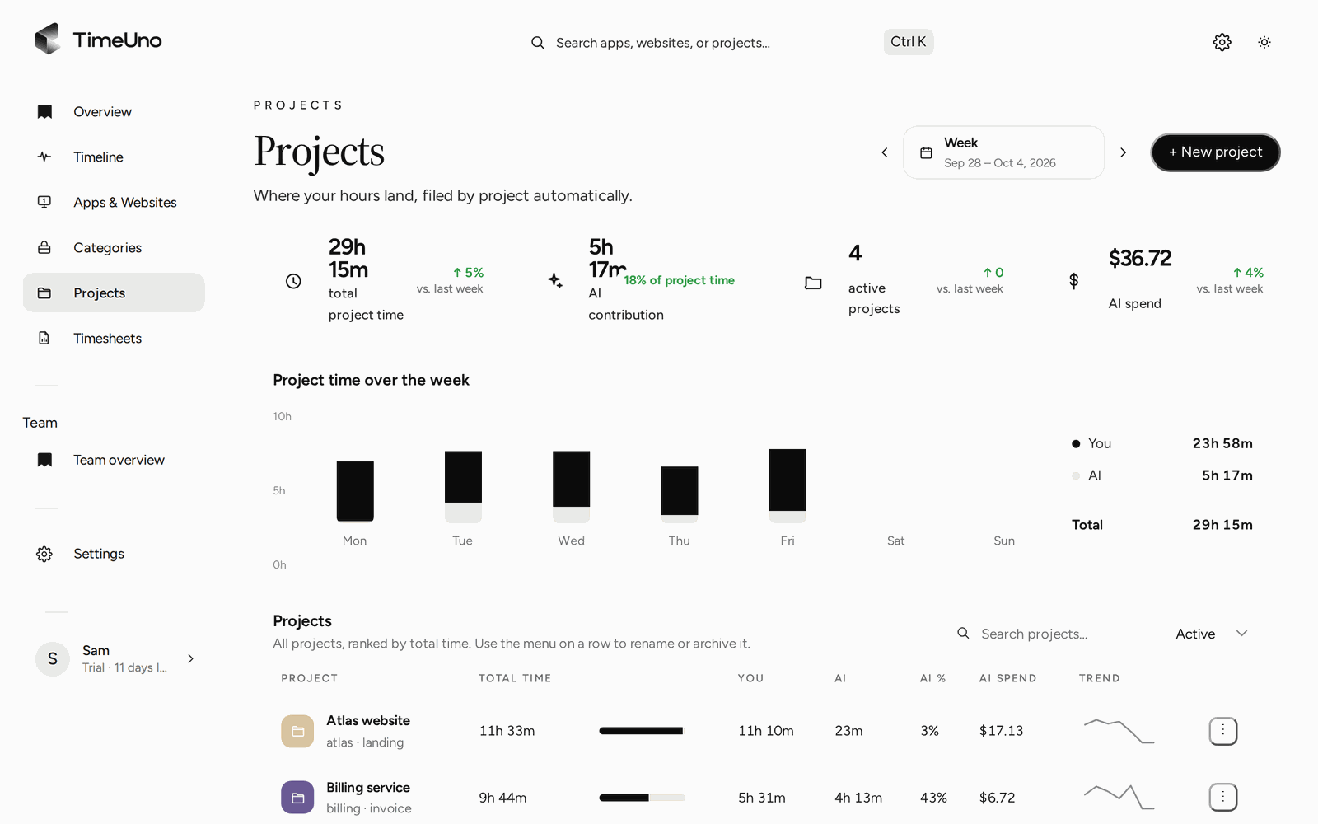1318x824 pixels.
Task: Navigate to Categories
Action: (114, 247)
